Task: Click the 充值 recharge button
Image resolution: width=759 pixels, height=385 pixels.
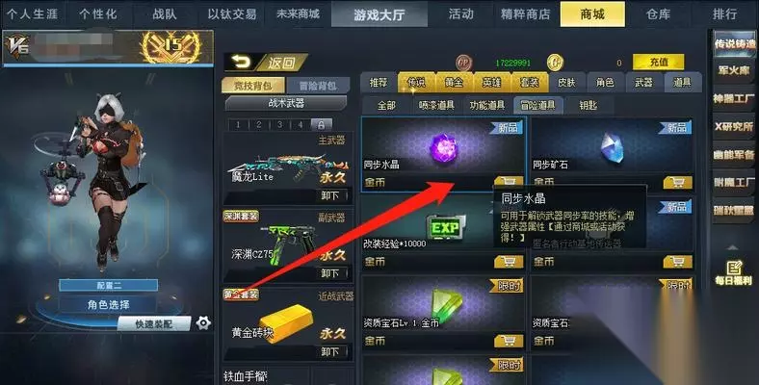Action: (658, 62)
